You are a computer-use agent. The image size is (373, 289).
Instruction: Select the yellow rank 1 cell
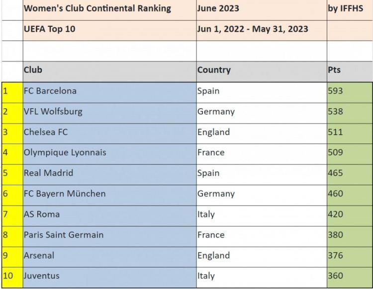11,91
